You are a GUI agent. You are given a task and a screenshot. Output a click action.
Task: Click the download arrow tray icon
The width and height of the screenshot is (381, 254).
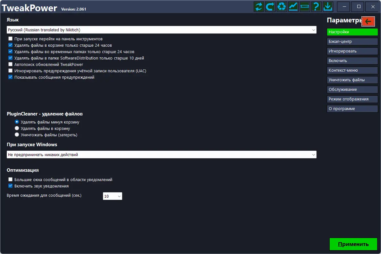328,6
